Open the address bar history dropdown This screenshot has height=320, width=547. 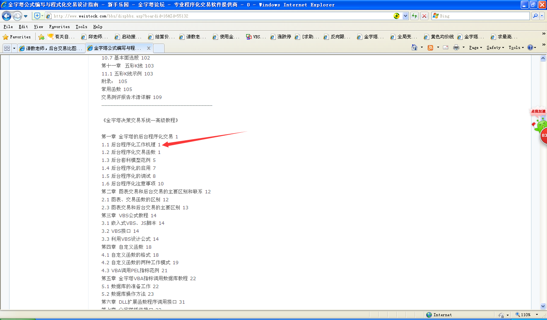coord(405,16)
